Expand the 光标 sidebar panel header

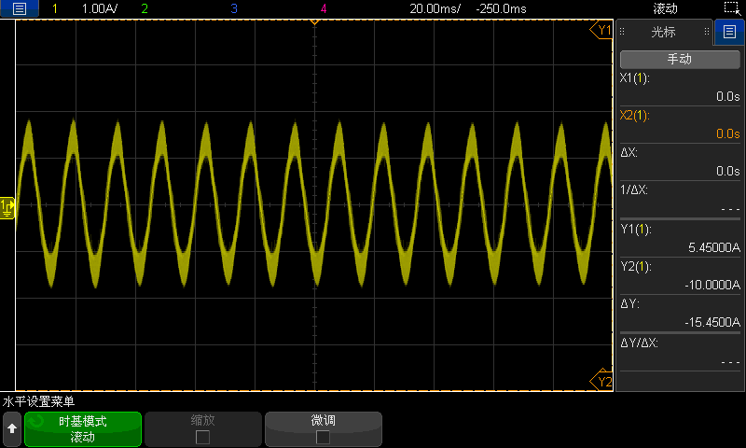pyautogui.click(x=663, y=33)
